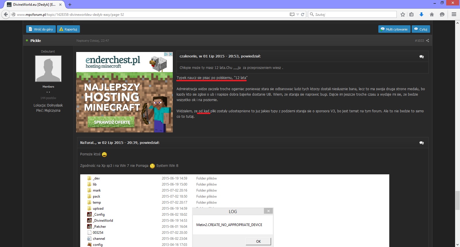Open reader view icon in address bar

click(x=292, y=14)
